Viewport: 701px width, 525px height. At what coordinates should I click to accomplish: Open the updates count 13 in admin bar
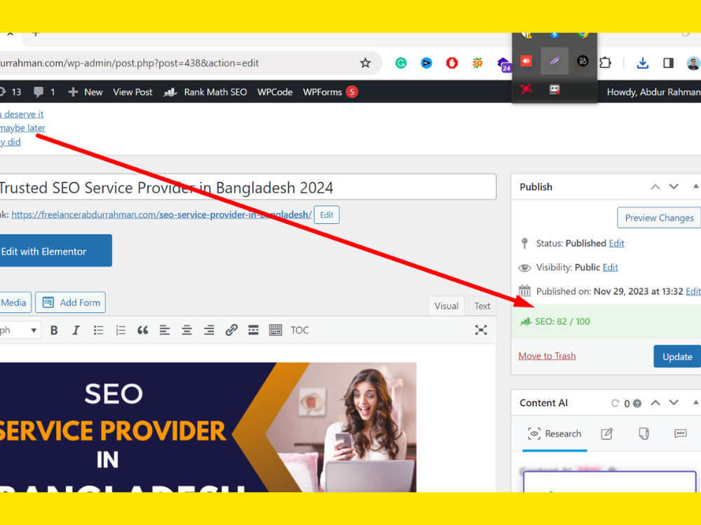point(11,92)
